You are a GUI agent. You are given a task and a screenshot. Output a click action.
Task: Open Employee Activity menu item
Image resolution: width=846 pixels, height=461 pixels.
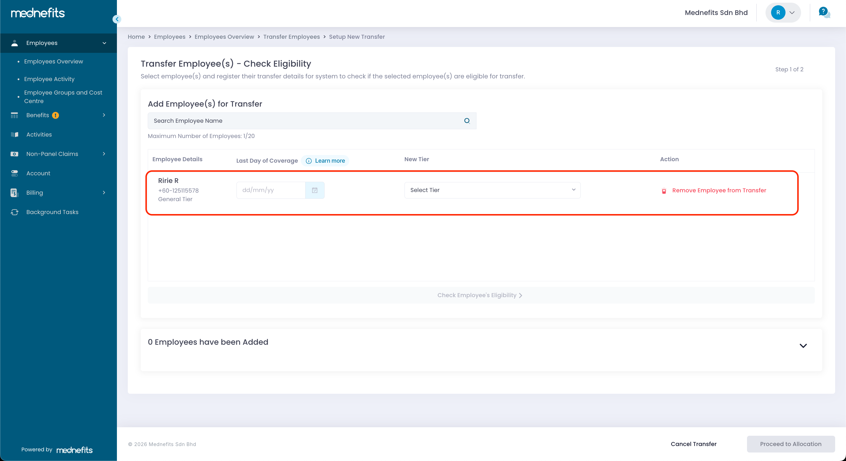[49, 79]
